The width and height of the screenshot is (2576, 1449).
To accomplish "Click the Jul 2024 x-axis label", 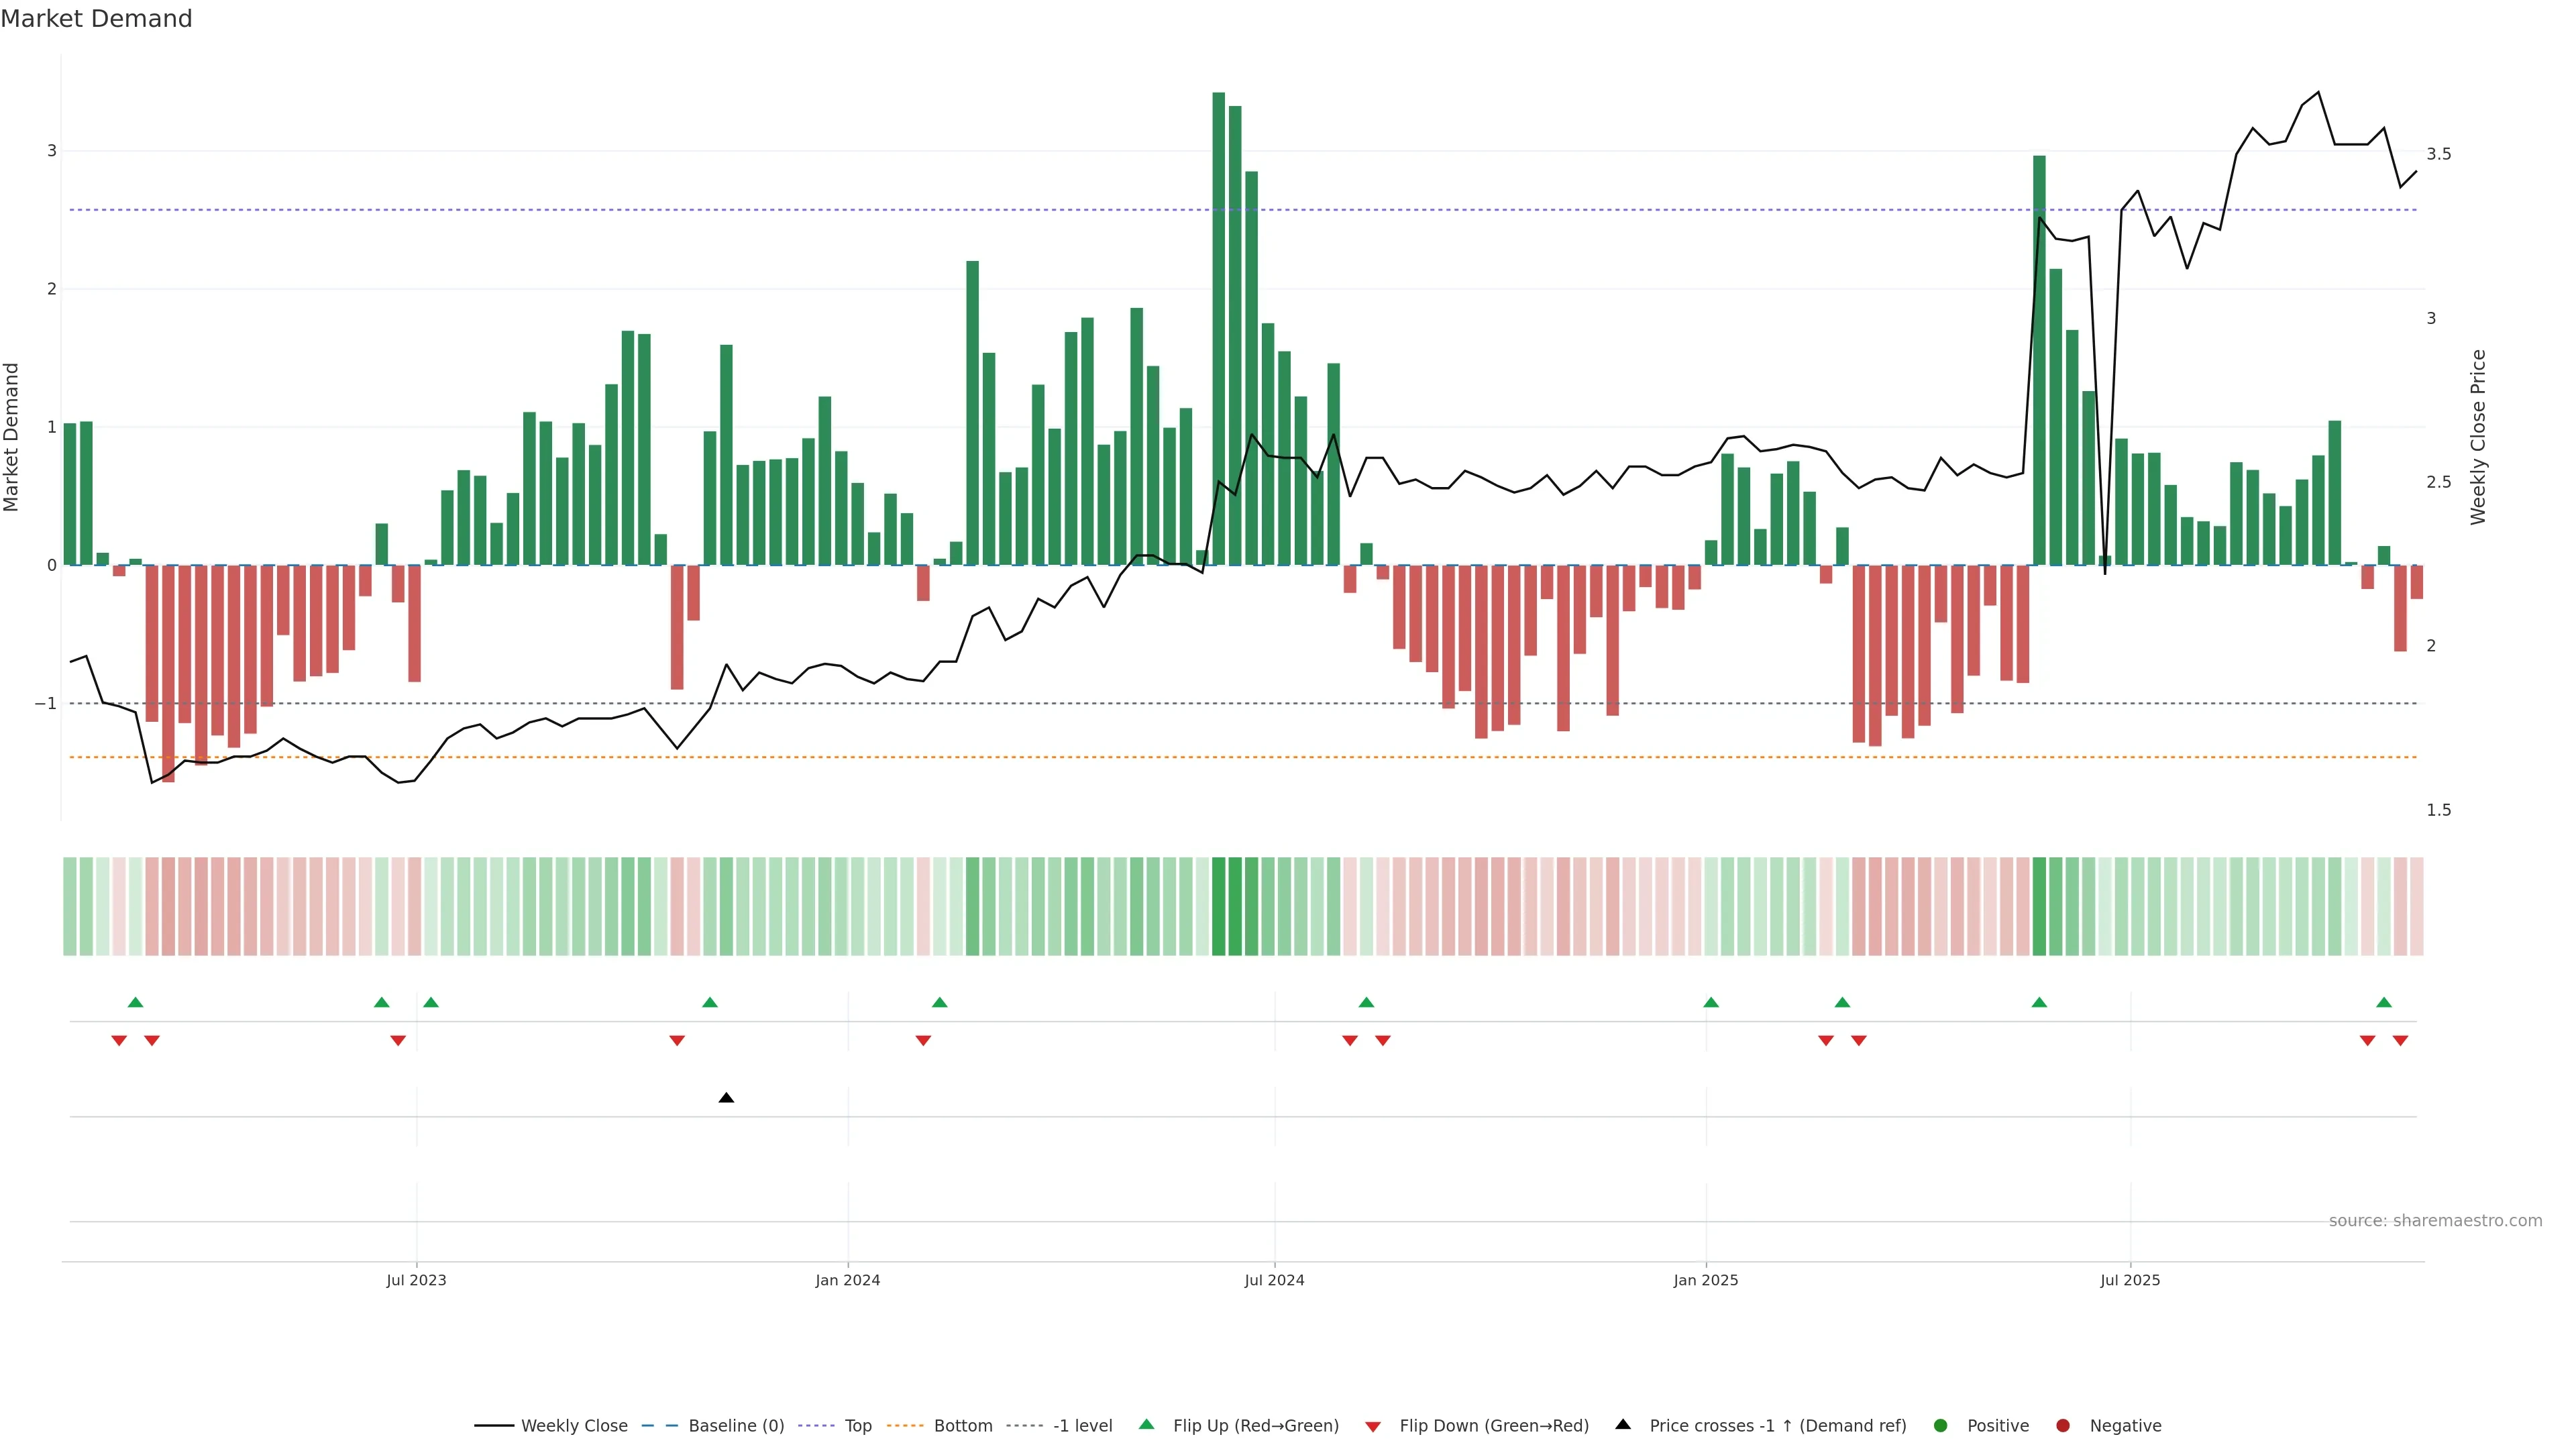I will 1274,1280.
